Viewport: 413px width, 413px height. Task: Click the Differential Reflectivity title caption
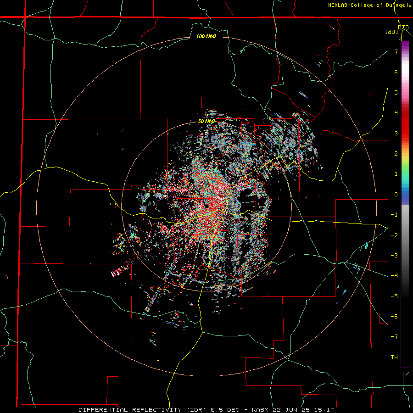[x=206, y=410]
